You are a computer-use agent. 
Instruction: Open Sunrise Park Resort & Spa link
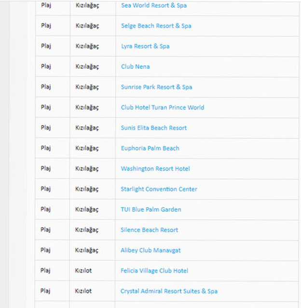156,87
